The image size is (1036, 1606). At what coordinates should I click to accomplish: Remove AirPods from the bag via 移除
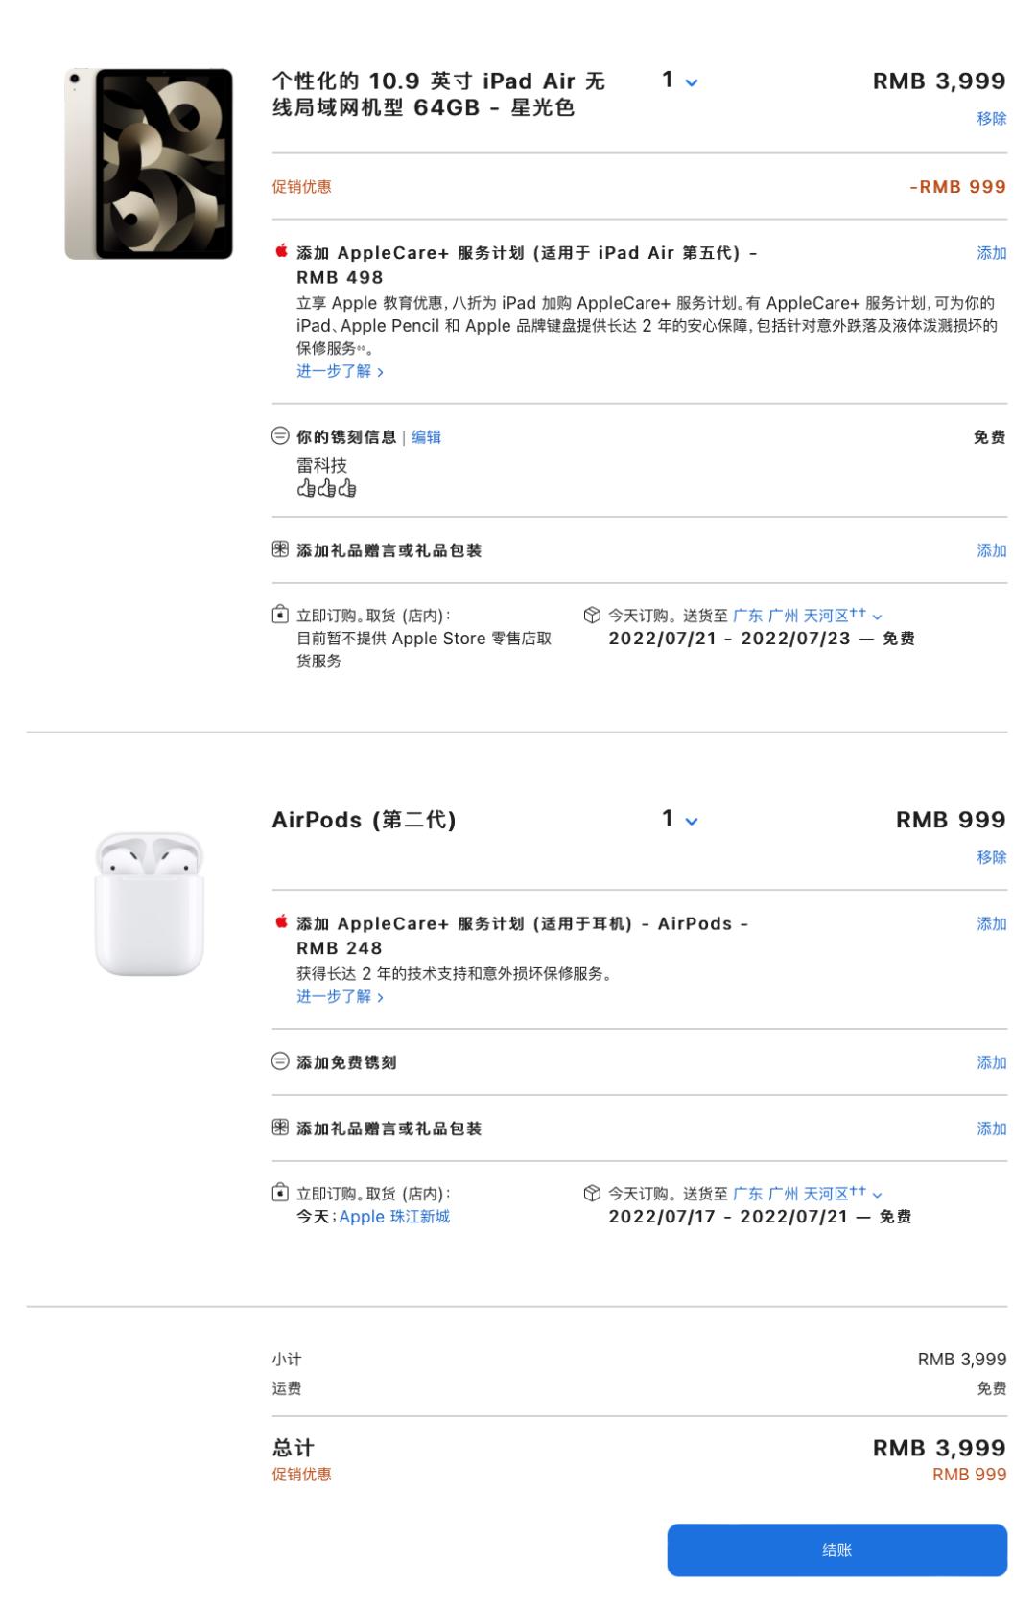pos(992,856)
